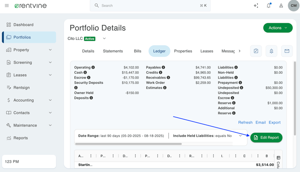Expand the report filters chevron
Screen dimensions: 300x172
pyautogui.click(x=240, y=136)
